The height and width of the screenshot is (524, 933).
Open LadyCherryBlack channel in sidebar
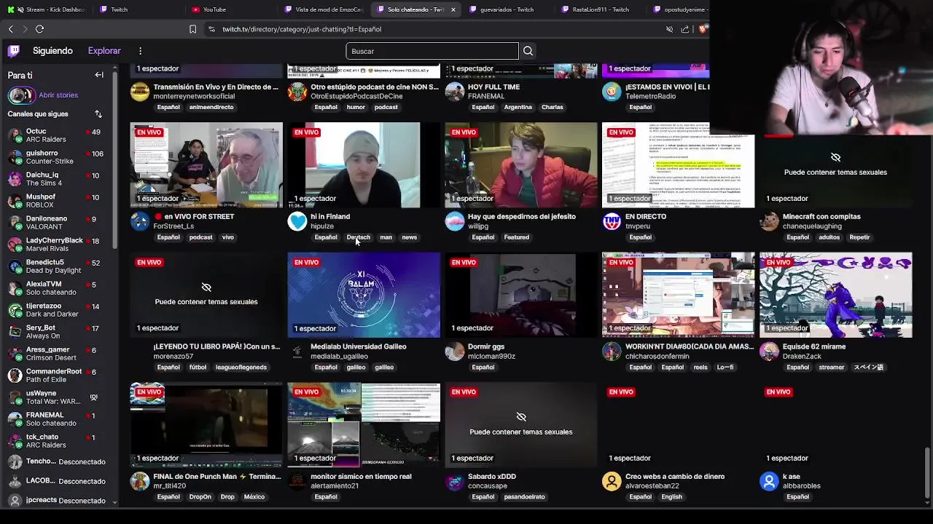point(58,245)
